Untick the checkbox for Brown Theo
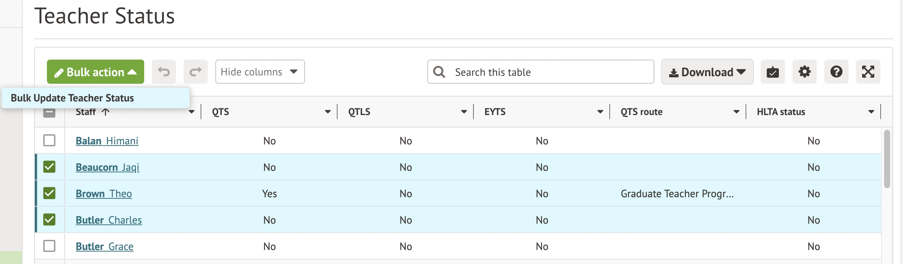 click(x=49, y=193)
